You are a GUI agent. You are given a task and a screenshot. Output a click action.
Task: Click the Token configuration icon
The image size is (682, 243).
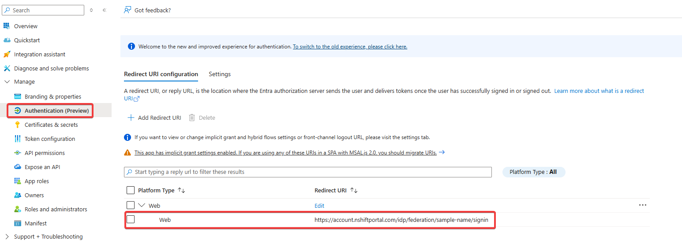pyautogui.click(x=18, y=139)
